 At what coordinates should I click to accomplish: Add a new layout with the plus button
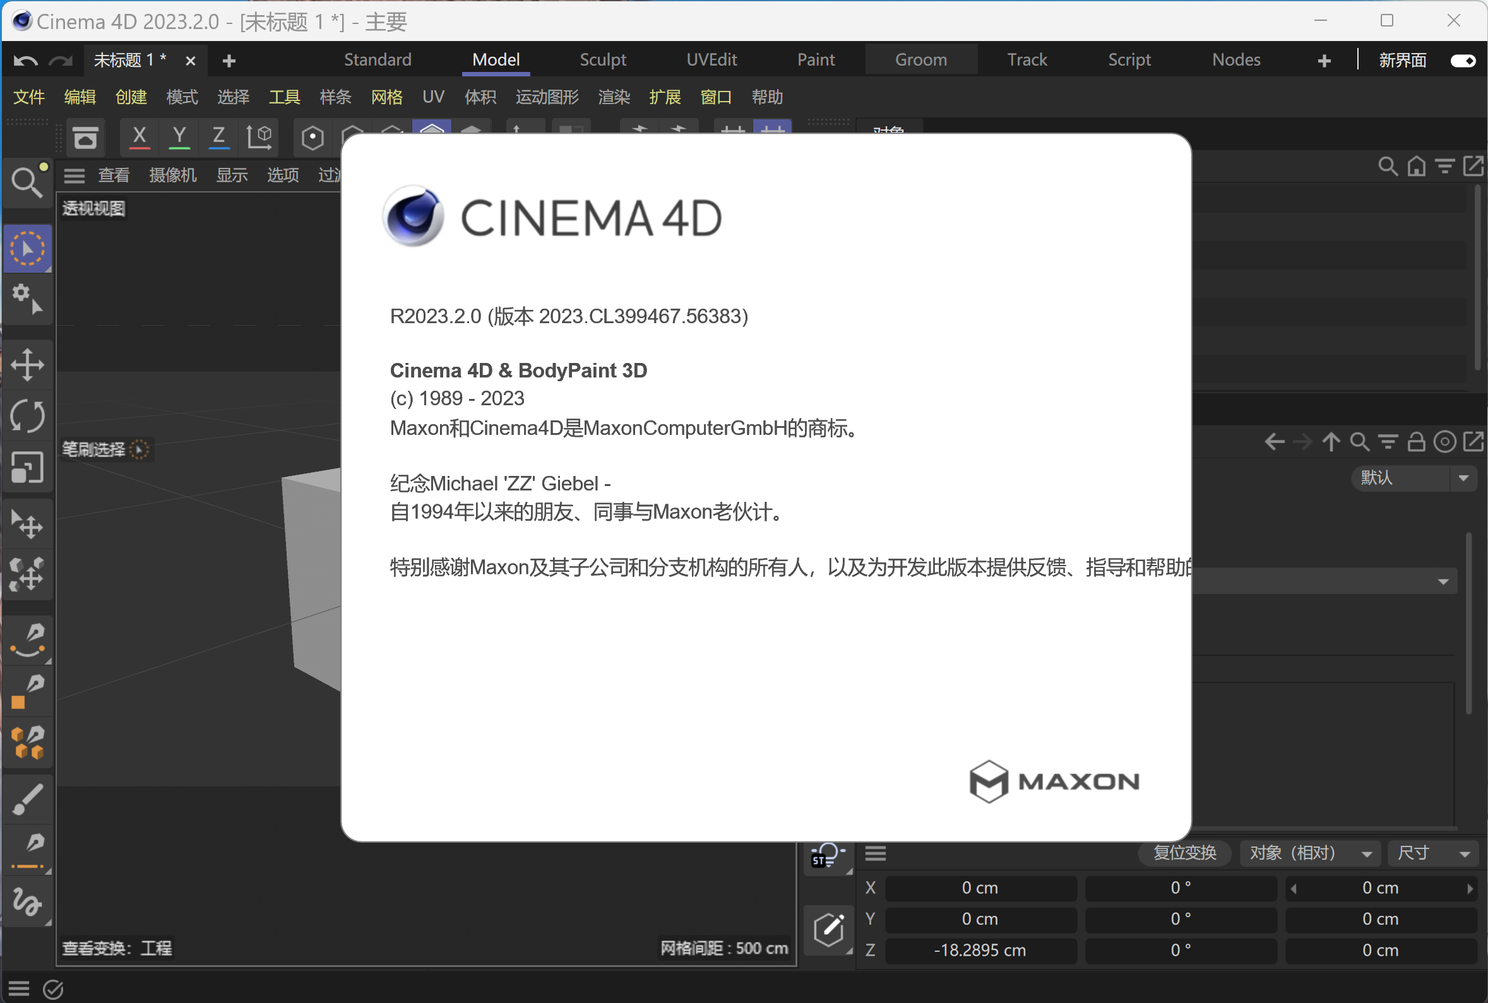coord(1323,59)
